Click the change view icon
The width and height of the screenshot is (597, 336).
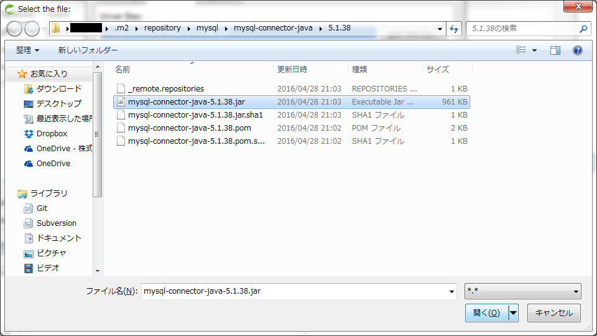[x=521, y=50]
